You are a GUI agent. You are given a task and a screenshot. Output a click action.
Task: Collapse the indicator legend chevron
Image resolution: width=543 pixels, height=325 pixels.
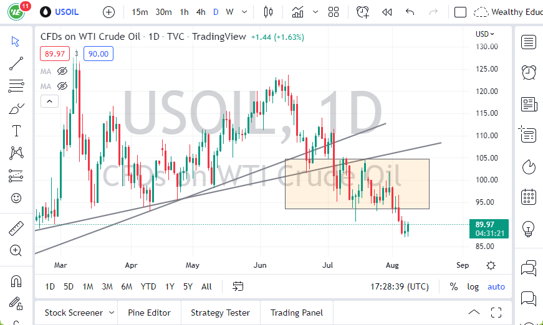(49, 101)
